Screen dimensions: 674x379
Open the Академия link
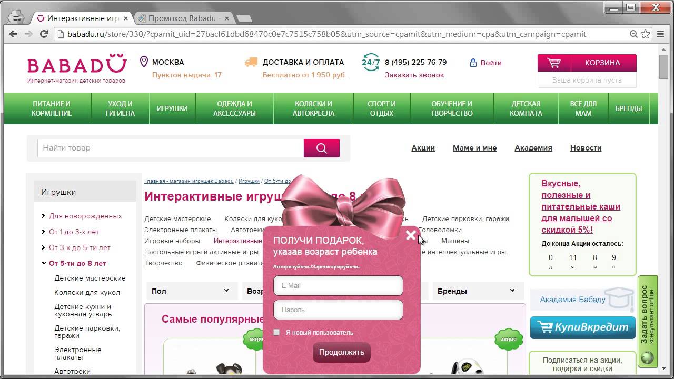tap(533, 148)
